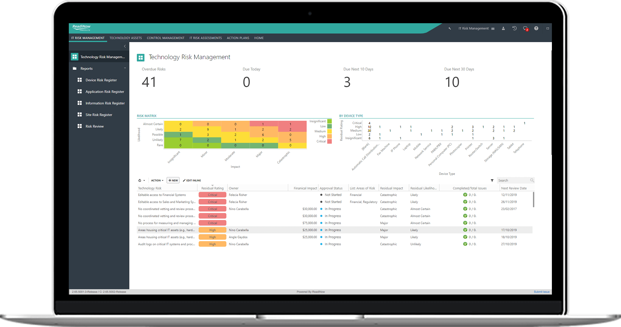Click the refresh icon in report toolbar
The height and width of the screenshot is (327, 621).
click(140, 181)
